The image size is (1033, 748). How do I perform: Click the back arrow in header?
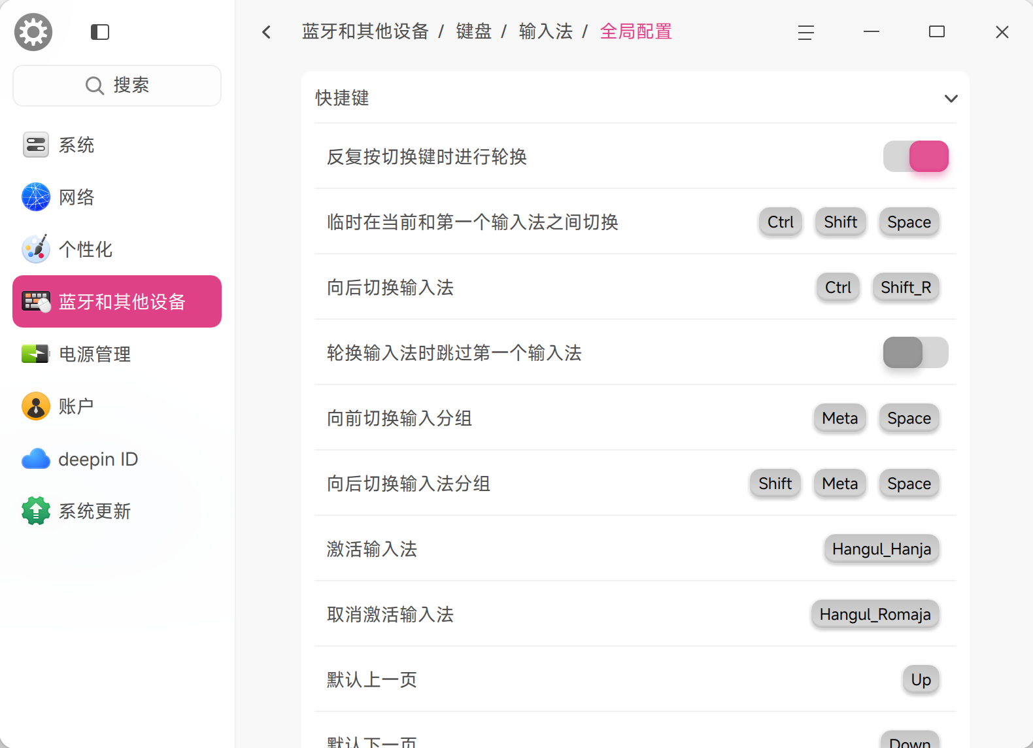(266, 32)
